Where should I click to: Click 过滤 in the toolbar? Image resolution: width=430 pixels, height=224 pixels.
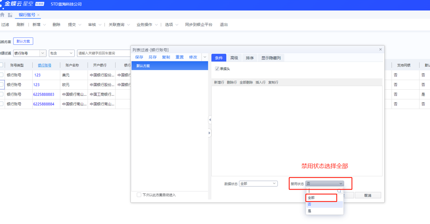click(5, 25)
